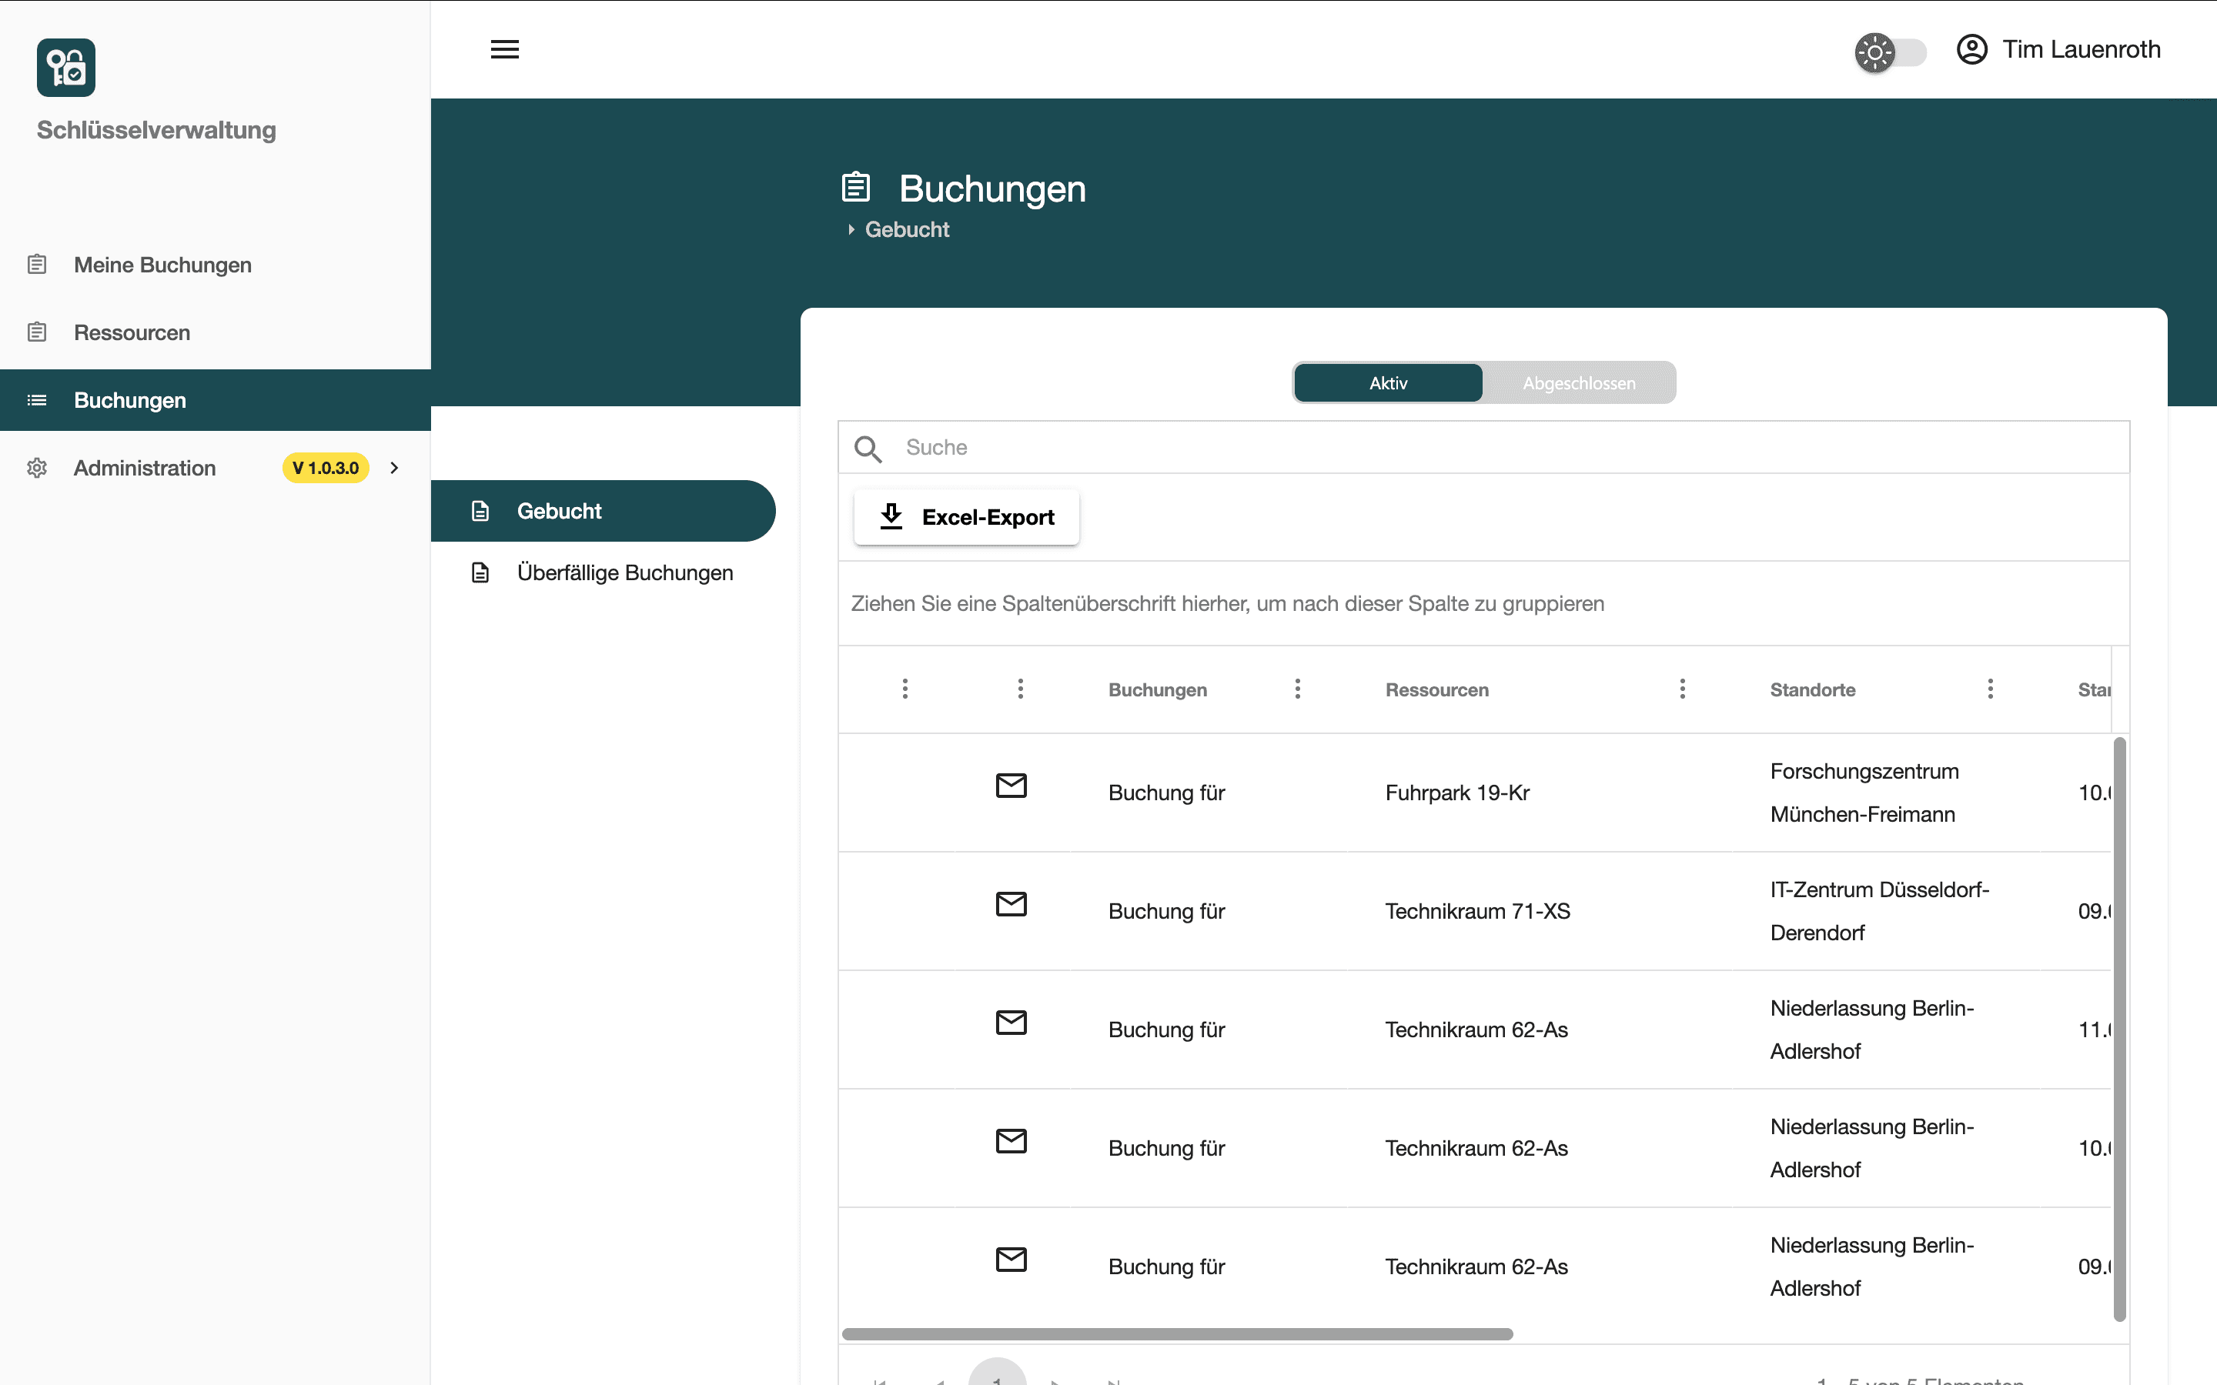Toggle the sidebar with the hamburger icon
Viewport: 2217px width, 1385px height.
tap(505, 49)
